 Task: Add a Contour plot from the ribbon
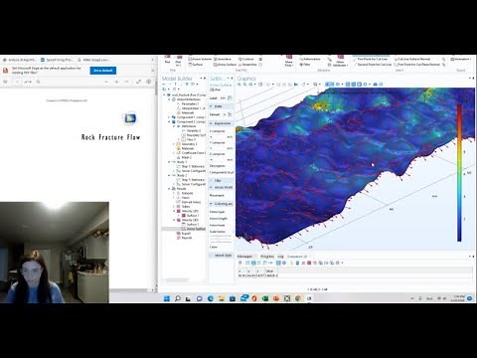click(245, 59)
